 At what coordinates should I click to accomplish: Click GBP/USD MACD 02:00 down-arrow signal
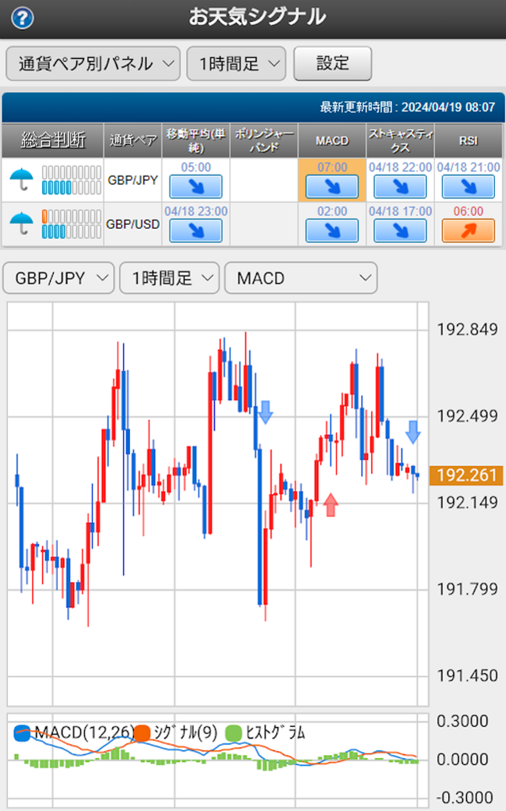(332, 230)
